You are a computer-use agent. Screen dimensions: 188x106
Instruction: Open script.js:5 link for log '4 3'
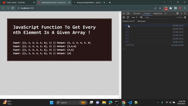click(x=178, y=35)
